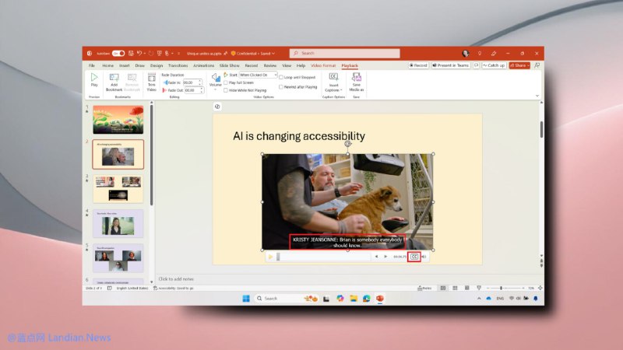Switch to the Transitions tab
Screen dimensions: 623x350
[x=178, y=65]
